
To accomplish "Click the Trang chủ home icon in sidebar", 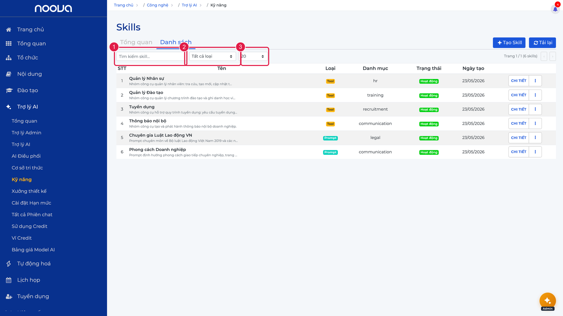I will coord(9,29).
